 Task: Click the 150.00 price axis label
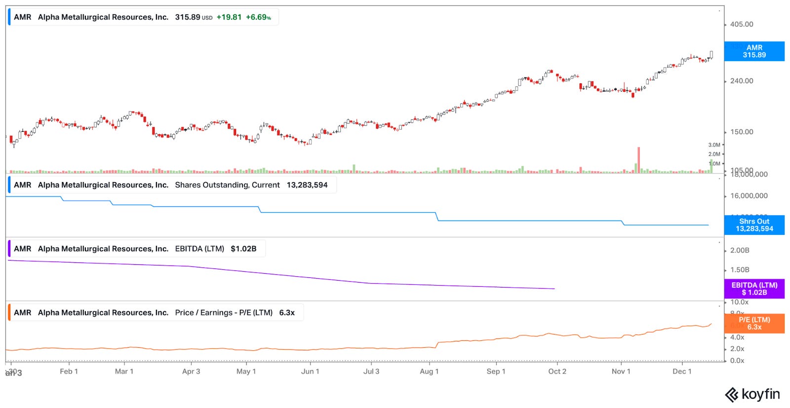coord(742,132)
